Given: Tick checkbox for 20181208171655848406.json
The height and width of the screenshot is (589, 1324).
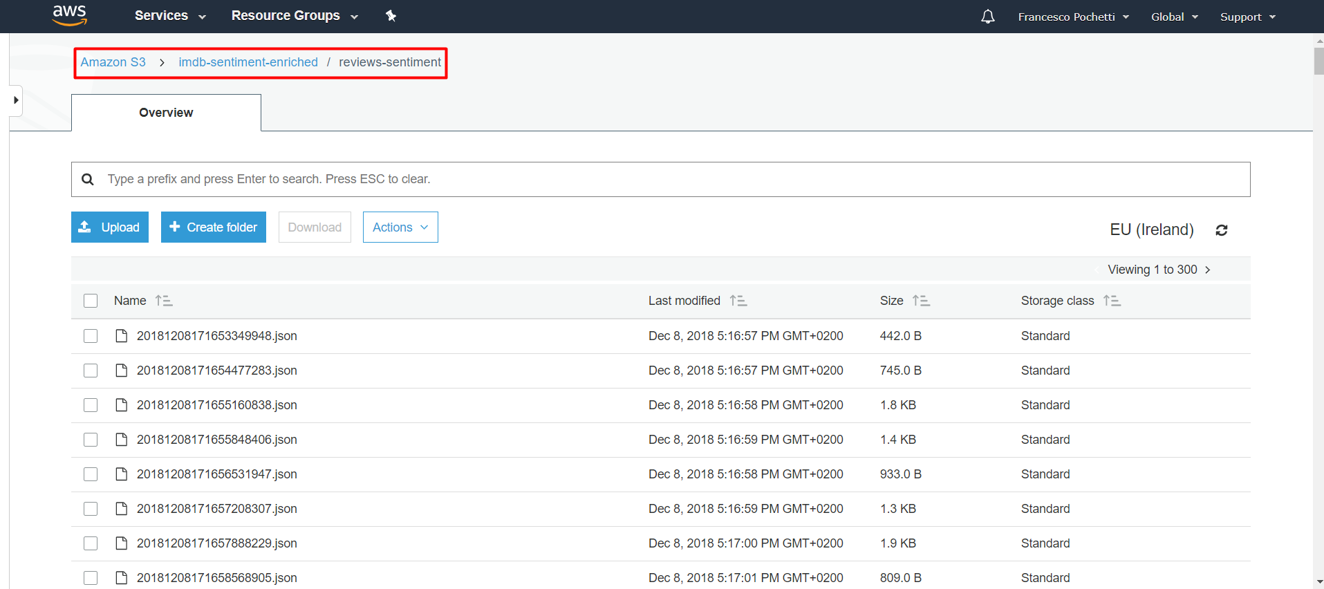Looking at the screenshot, I should tap(91, 440).
